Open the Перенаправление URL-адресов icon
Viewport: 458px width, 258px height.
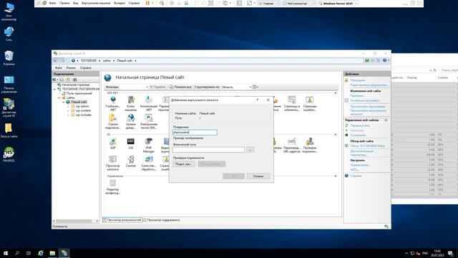pyautogui.click(x=292, y=145)
